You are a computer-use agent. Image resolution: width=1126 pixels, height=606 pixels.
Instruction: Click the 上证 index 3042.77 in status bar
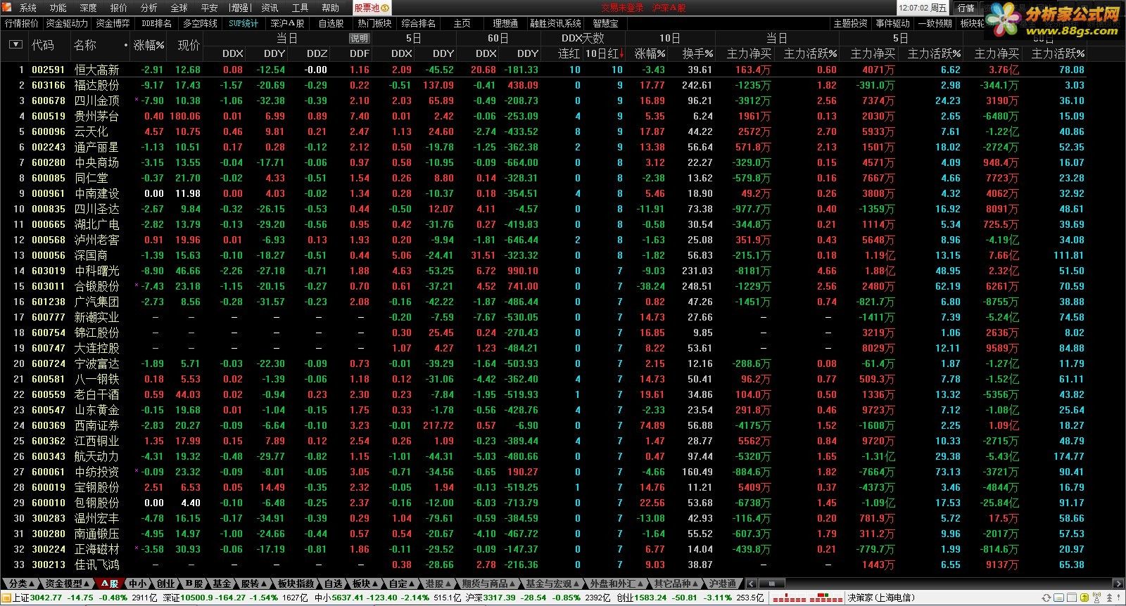point(37,598)
